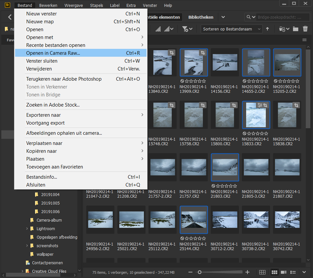Select the Contactpersonen item
This screenshot has height=278, width=313.
47,263
